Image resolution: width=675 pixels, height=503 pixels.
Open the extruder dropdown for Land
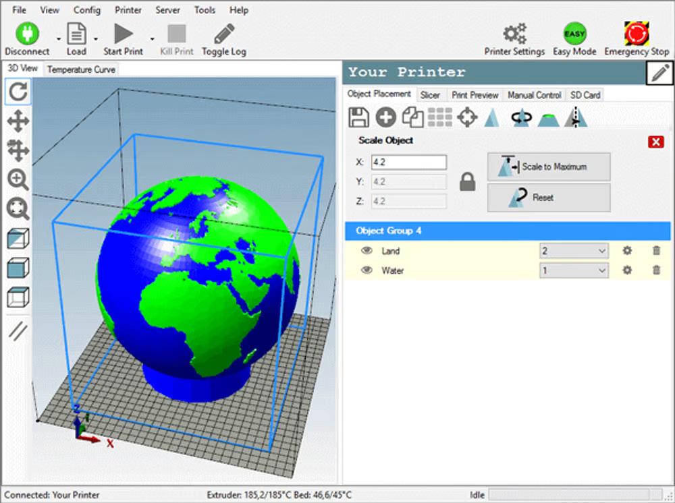click(573, 250)
